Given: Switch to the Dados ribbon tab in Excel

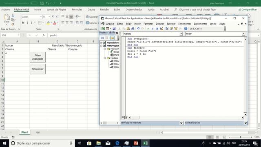Looking at the screenshot, I should point(91,9).
